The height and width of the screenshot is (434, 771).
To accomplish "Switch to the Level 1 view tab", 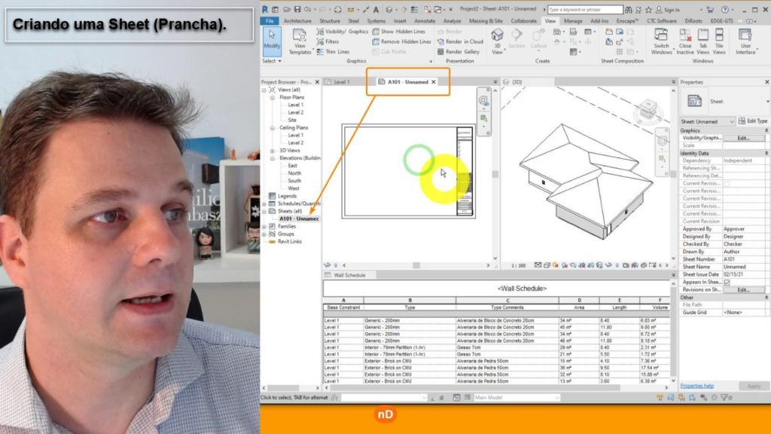I will pyautogui.click(x=341, y=81).
